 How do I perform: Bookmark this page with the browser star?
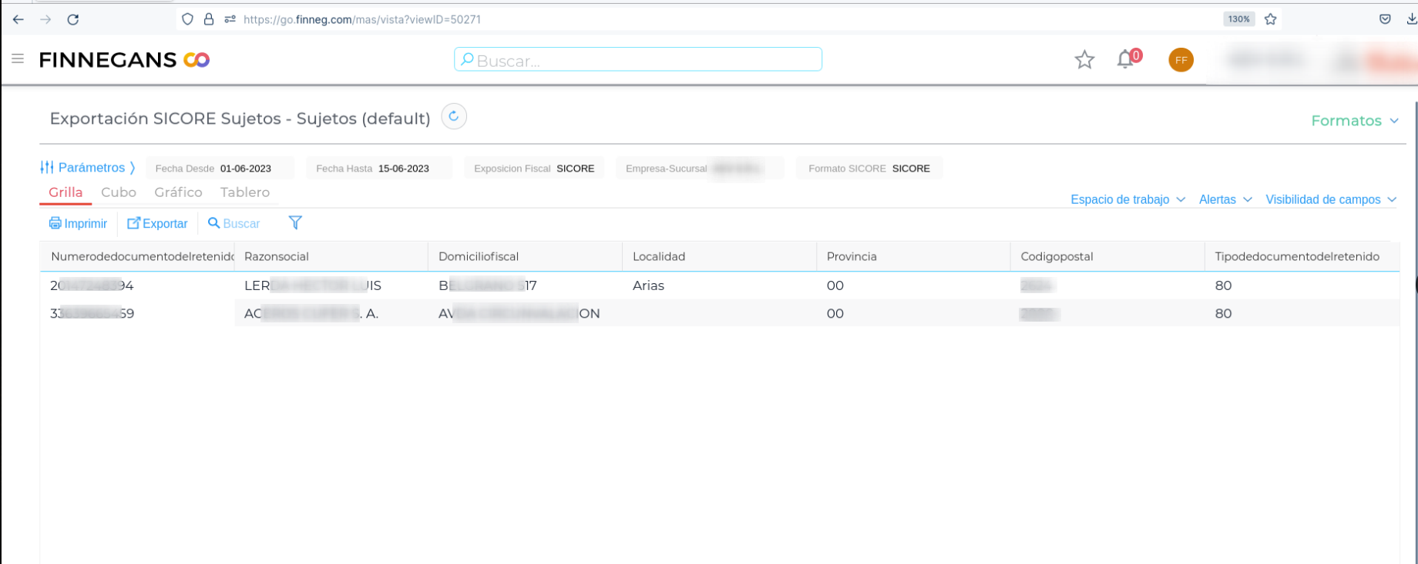1271,19
